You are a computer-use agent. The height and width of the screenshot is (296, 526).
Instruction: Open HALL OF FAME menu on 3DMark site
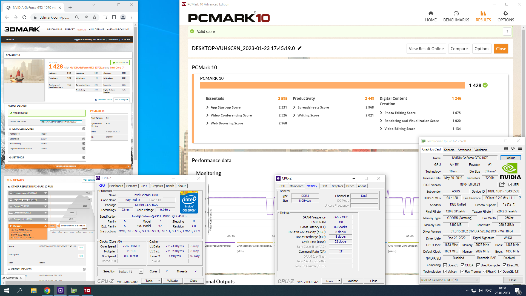pos(96,29)
